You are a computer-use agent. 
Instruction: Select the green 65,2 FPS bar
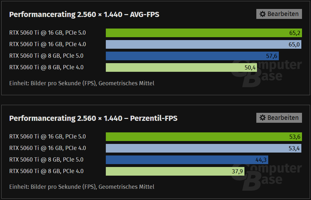pyautogui.click(x=204, y=33)
